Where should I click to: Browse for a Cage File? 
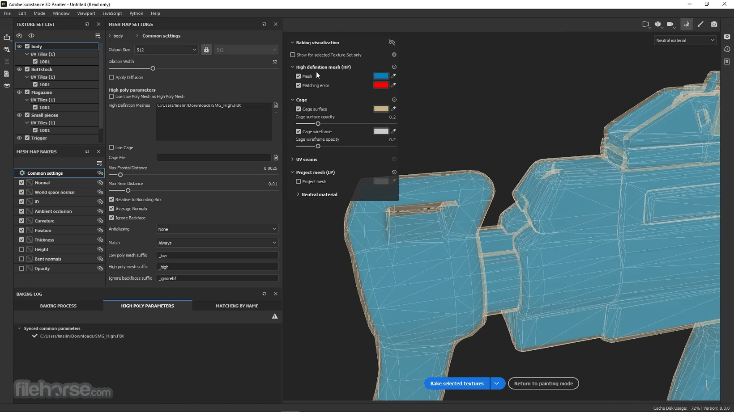pos(276,158)
